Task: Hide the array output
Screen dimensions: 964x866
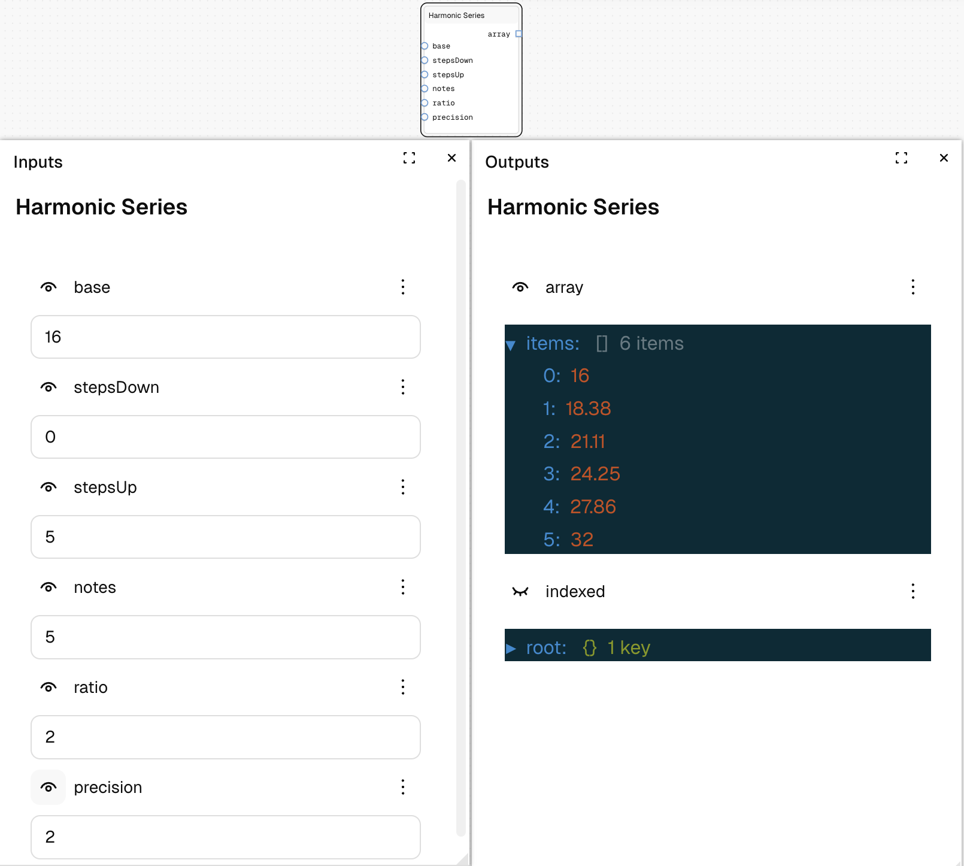Action: click(x=520, y=287)
